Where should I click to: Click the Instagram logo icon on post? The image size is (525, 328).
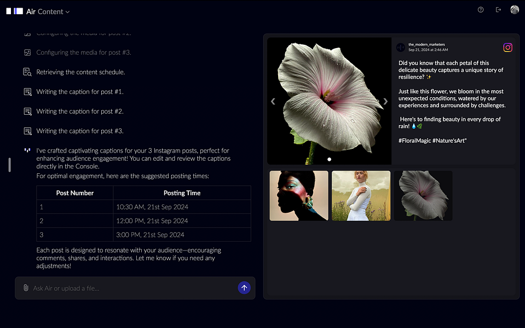[507, 48]
